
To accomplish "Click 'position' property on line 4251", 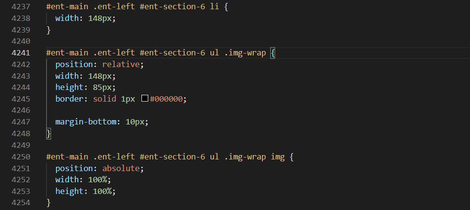I will point(74,168).
